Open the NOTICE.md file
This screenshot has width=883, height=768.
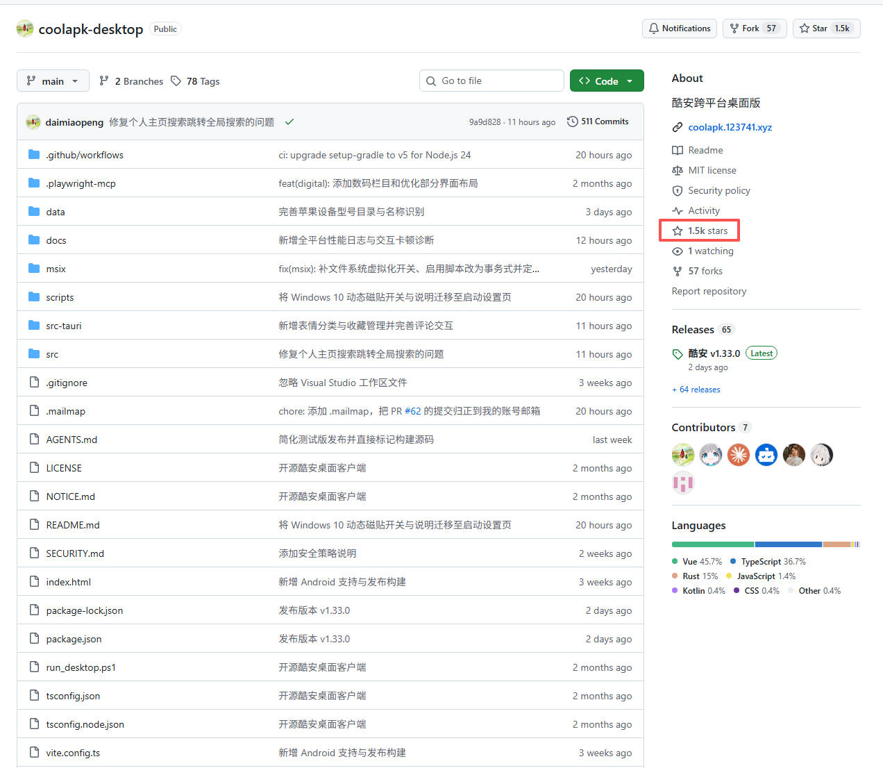click(x=71, y=496)
